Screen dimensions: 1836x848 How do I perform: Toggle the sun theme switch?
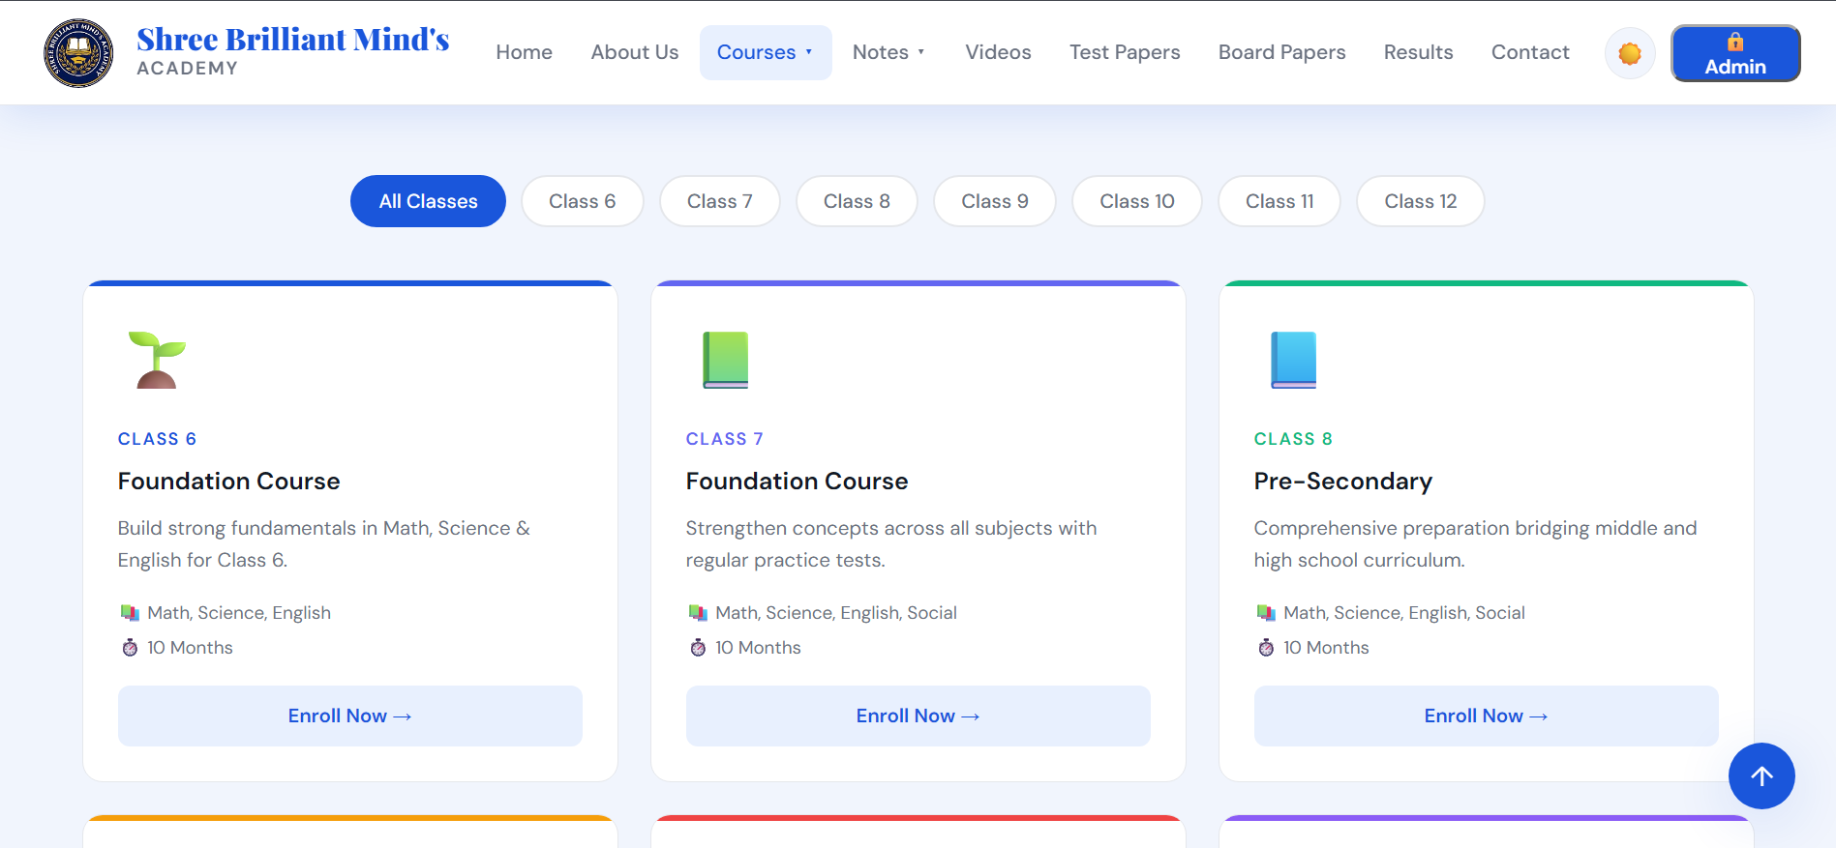[1630, 53]
